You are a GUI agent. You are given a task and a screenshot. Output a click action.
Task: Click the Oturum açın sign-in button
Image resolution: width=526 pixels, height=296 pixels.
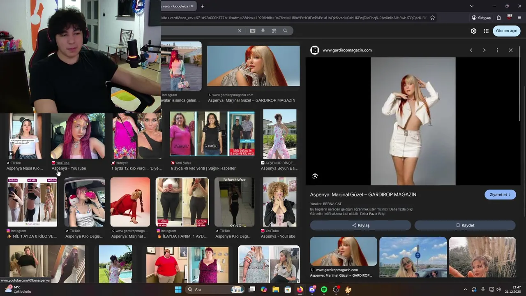tap(506, 31)
